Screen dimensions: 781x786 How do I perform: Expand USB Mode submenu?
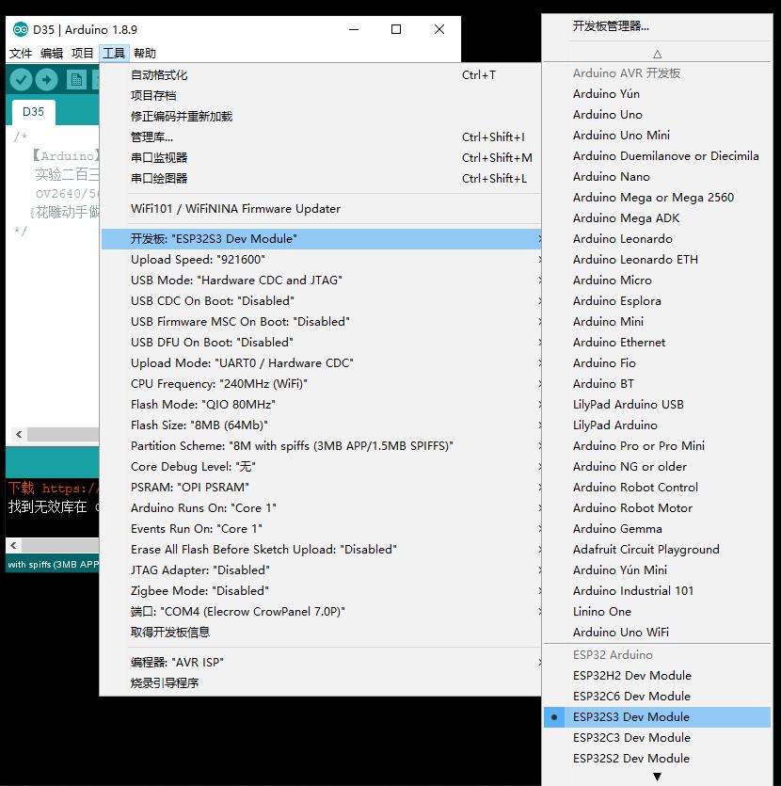[x=321, y=281]
